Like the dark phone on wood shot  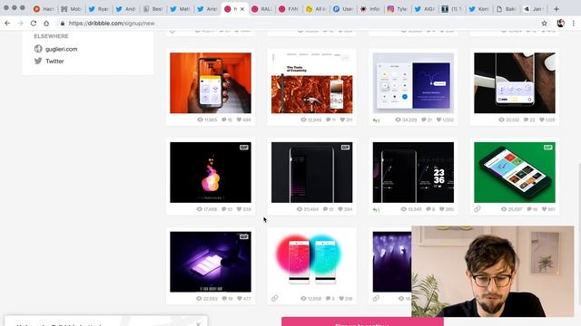[542, 120]
